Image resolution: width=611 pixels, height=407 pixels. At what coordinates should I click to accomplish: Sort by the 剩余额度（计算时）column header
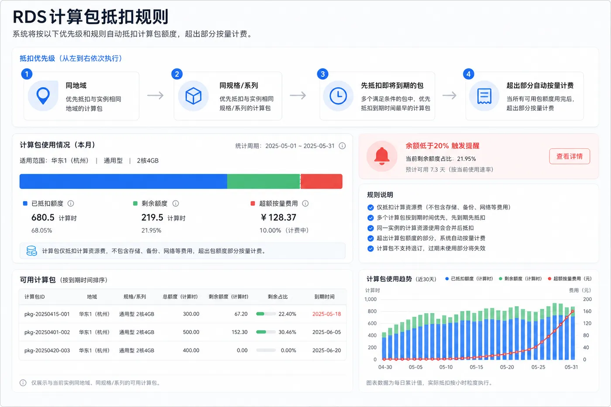tap(228, 297)
